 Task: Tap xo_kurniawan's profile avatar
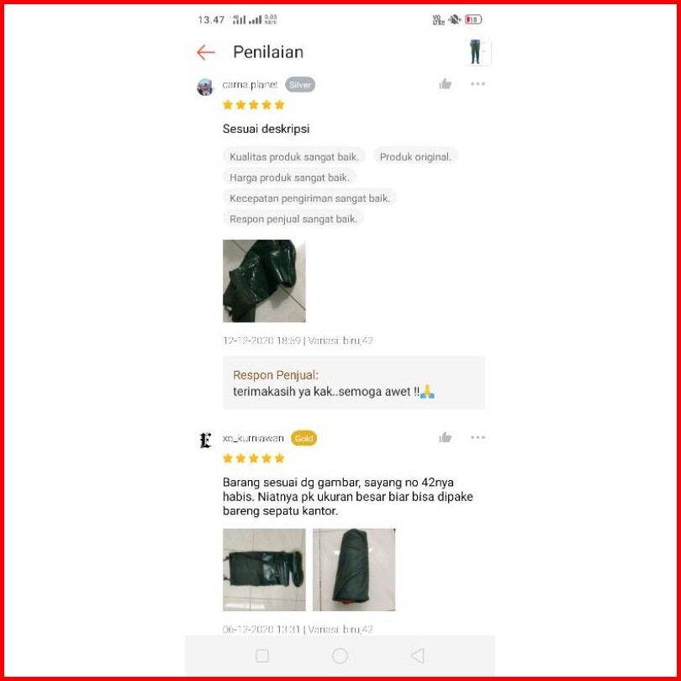click(205, 441)
